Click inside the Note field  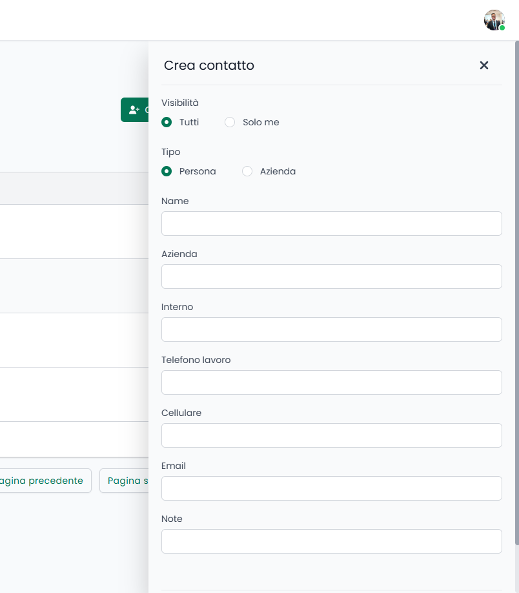(331, 541)
